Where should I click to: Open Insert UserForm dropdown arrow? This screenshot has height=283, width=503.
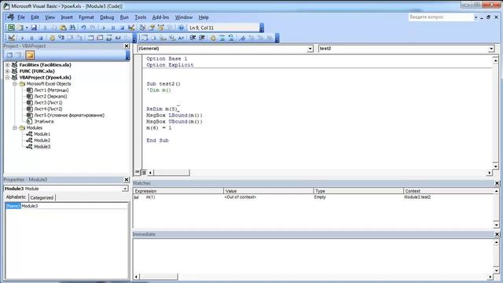click(27, 28)
